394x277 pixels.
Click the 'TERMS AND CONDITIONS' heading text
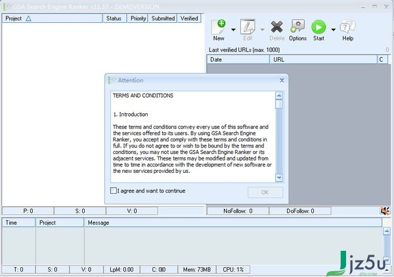coord(143,96)
